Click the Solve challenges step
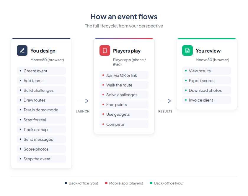Image resolution: width=248 pixels, height=196 pixels. (124, 95)
